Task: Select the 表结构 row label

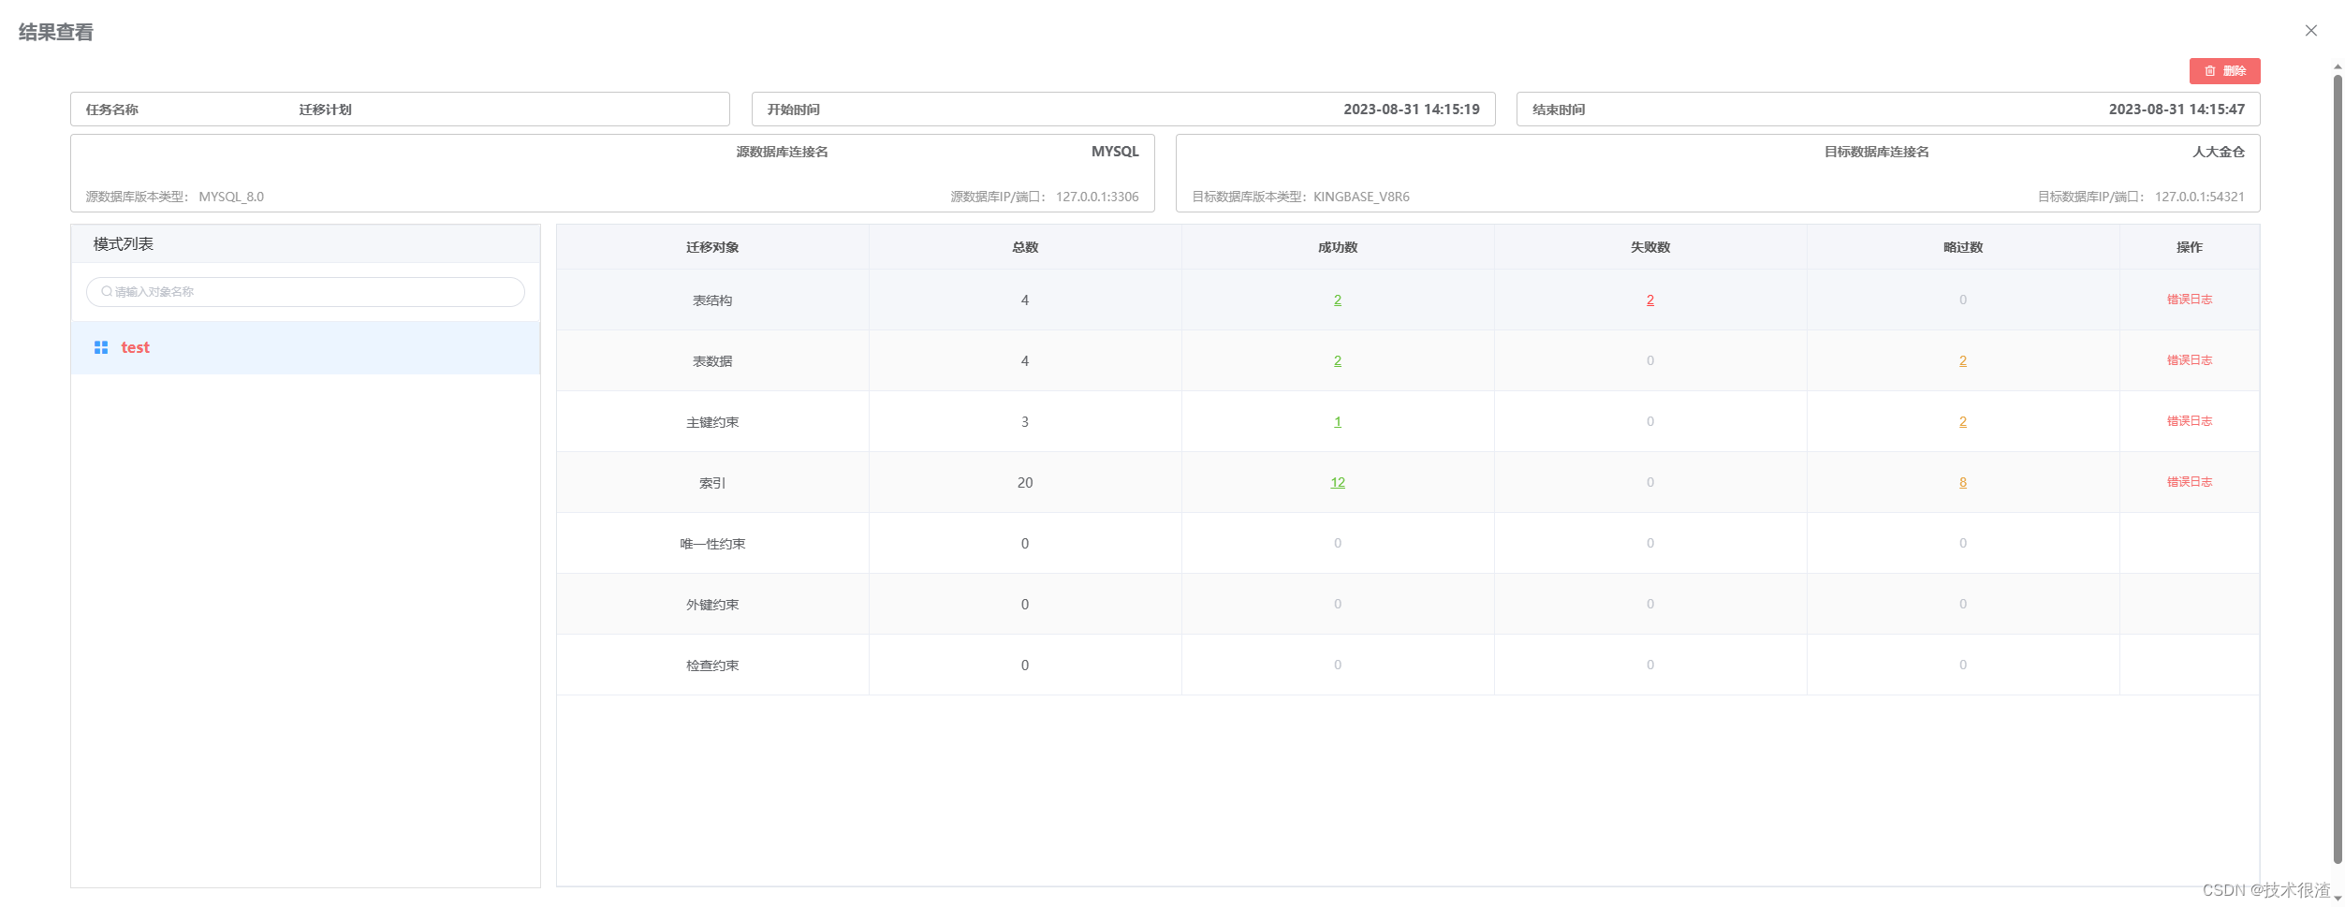Action: click(x=712, y=300)
